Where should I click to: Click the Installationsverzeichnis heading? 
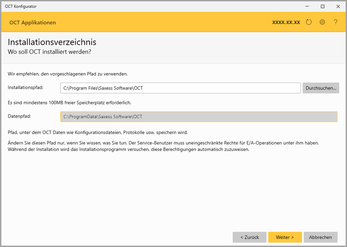pyautogui.click(x=52, y=42)
